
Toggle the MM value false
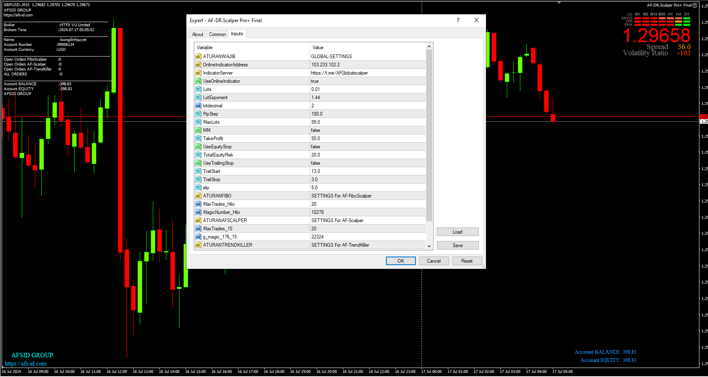(x=368, y=130)
